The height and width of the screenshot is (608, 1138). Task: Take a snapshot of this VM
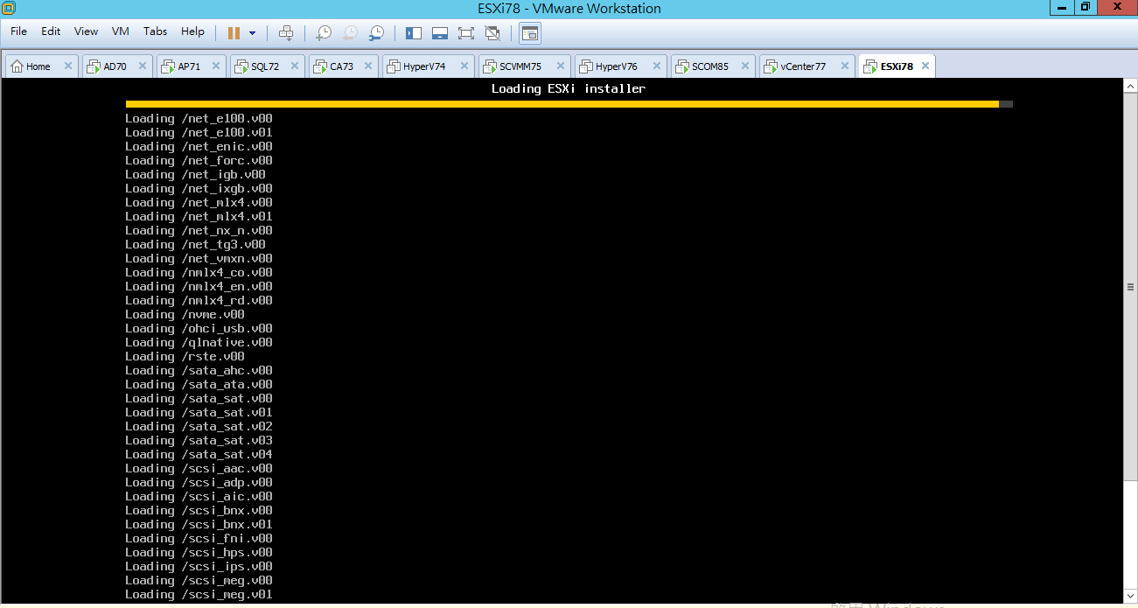pyautogui.click(x=324, y=33)
